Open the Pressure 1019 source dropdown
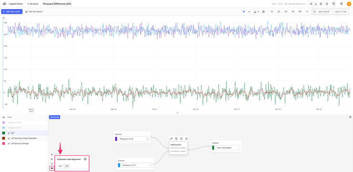The width and height of the screenshot is (353, 172). [134, 139]
